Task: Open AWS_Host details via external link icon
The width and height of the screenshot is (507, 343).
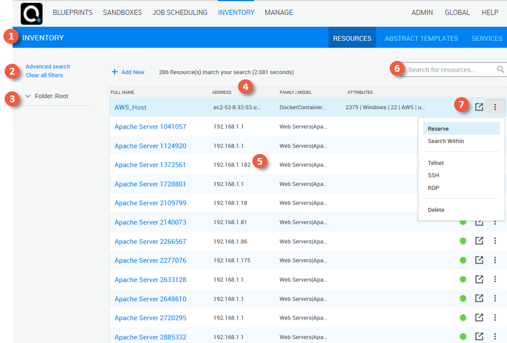Action: (479, 107)
